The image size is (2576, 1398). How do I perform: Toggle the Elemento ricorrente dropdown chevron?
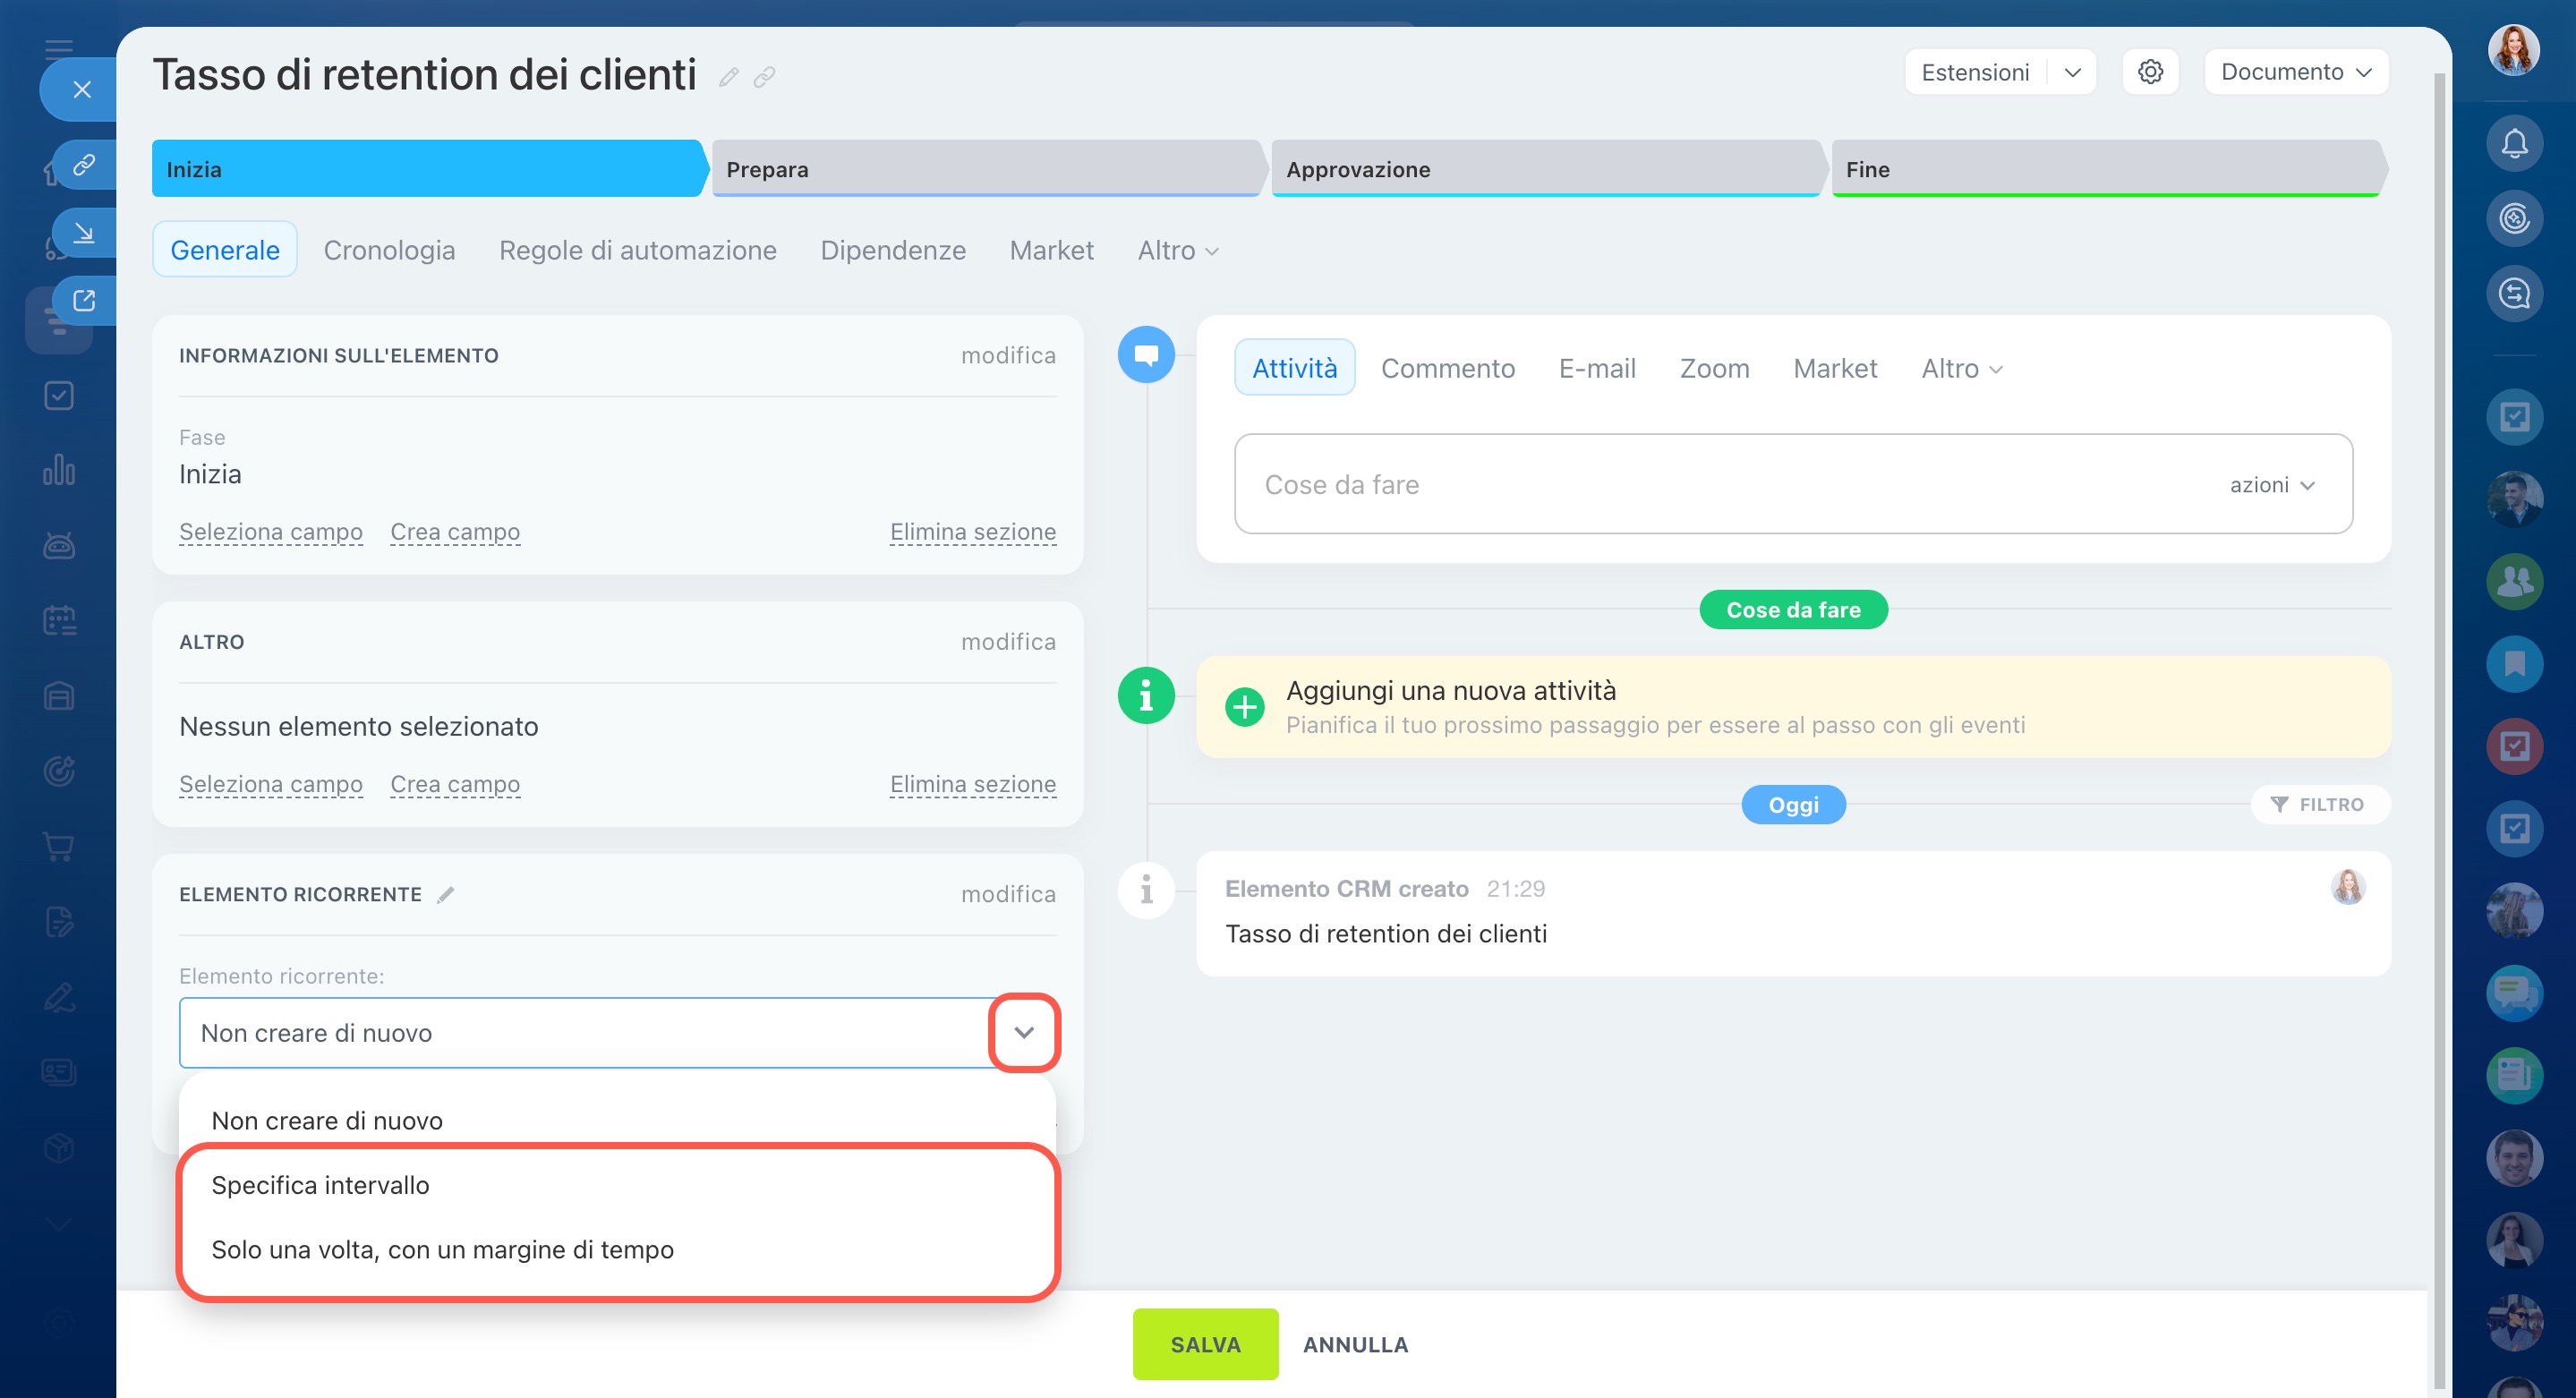pos(1023,1032)
